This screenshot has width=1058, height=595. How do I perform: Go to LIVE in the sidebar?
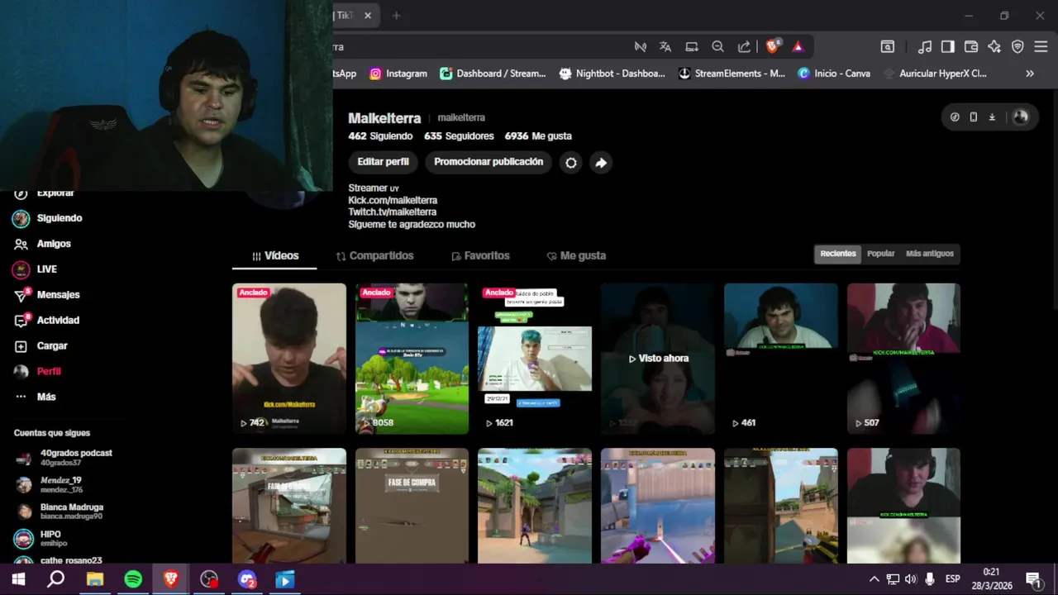coord(35,269)
